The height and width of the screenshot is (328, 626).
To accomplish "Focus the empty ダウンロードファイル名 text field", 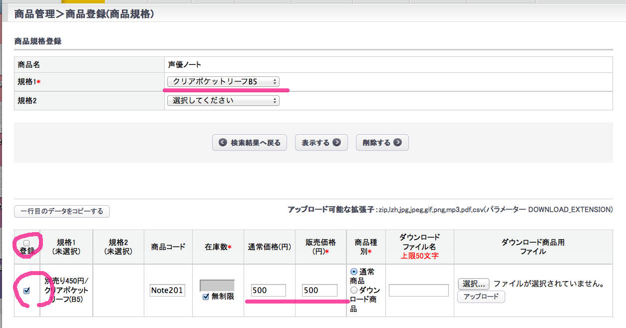I will 419,291.
